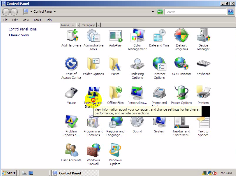Launch Server Manager from Quick Launch

tap(24, 173)
